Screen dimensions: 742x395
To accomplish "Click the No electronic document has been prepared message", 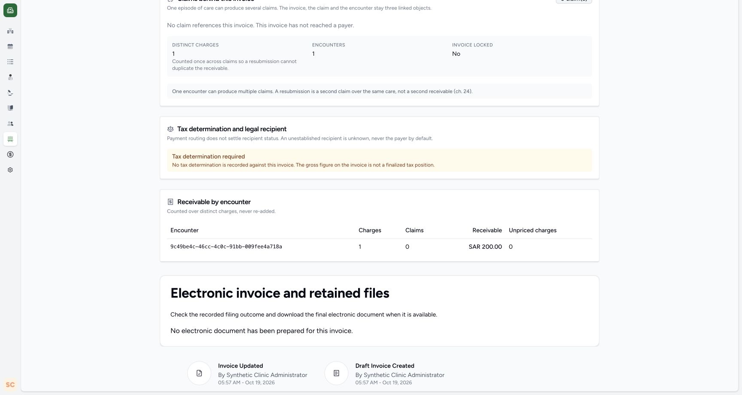I will point(262,331).
